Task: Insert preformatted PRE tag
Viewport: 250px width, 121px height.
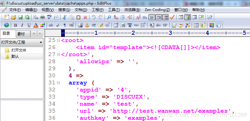Action: click(136, 25)
